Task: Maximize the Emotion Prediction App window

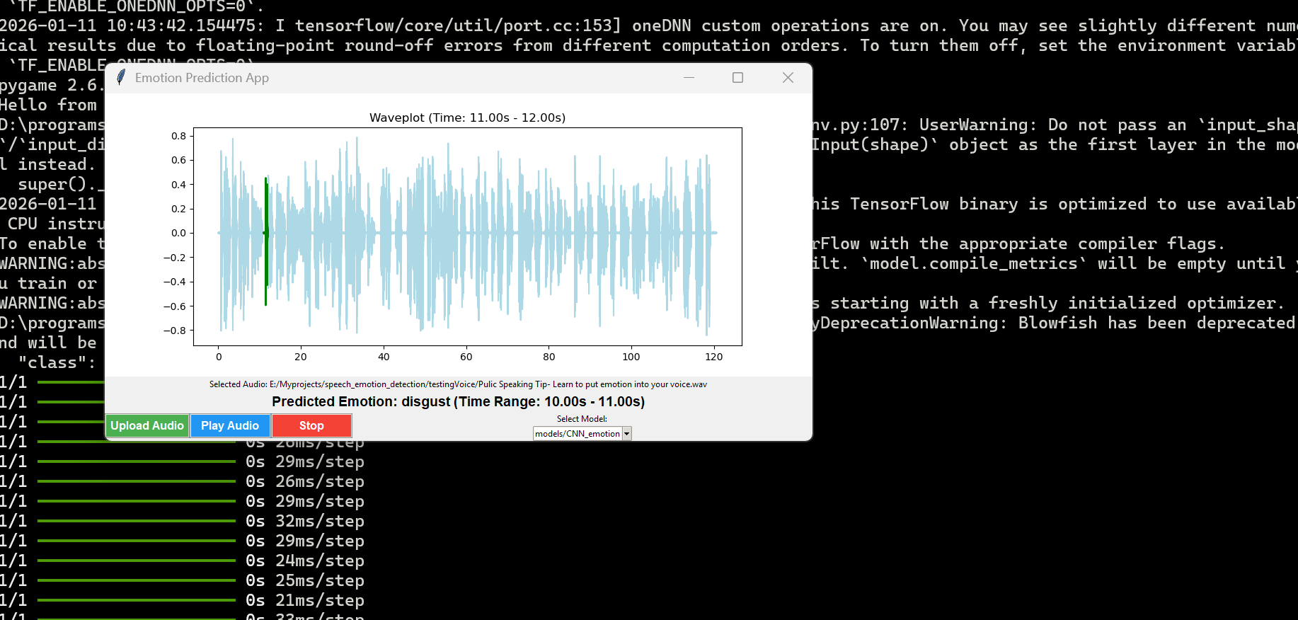Action: tap(737, 77)
